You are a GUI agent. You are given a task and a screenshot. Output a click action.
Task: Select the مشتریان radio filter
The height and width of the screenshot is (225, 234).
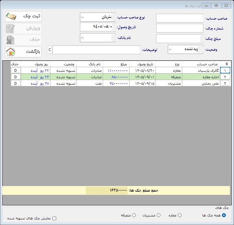[x=159, y=215]
